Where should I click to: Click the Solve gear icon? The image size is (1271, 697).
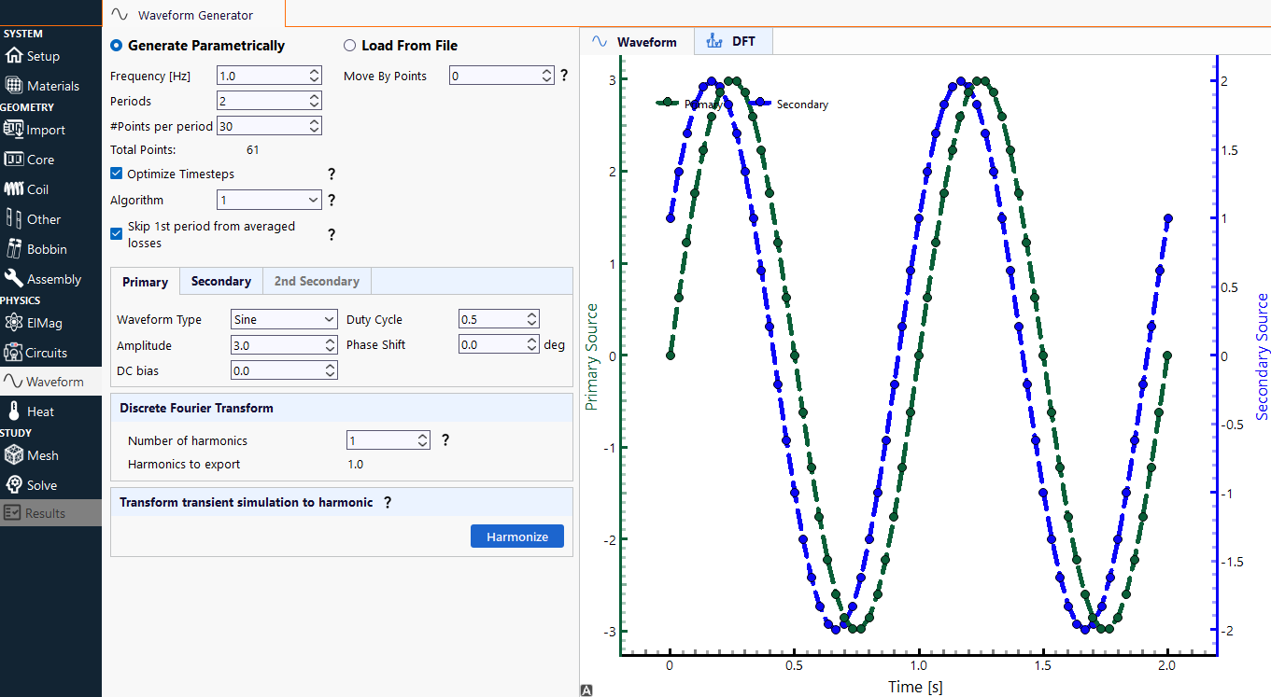[x=14, y=485]
